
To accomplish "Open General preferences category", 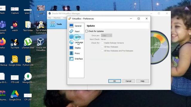I will pos(76,26).
